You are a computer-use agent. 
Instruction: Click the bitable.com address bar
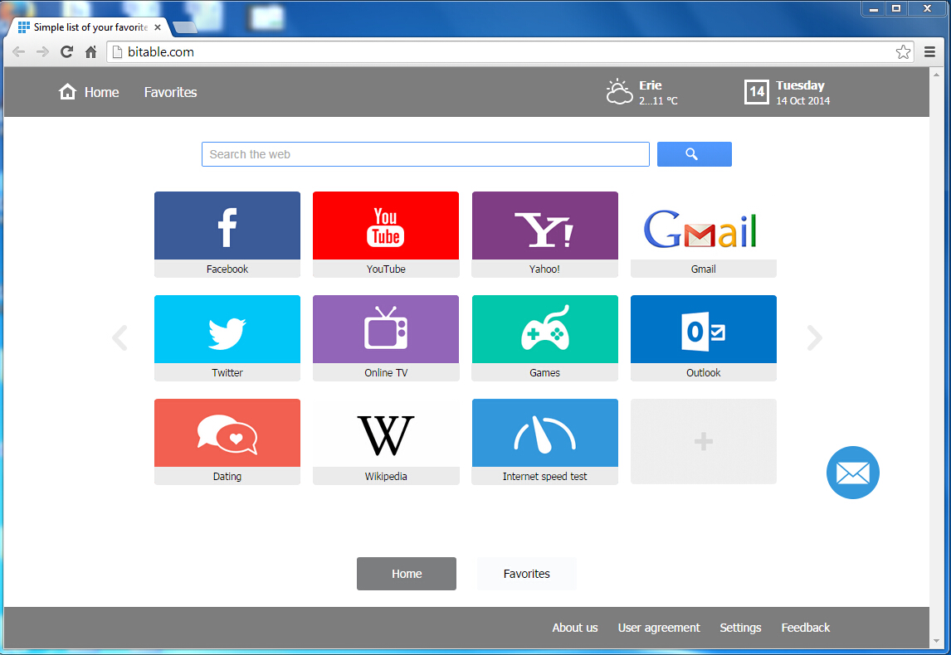(x=510, y=52)
